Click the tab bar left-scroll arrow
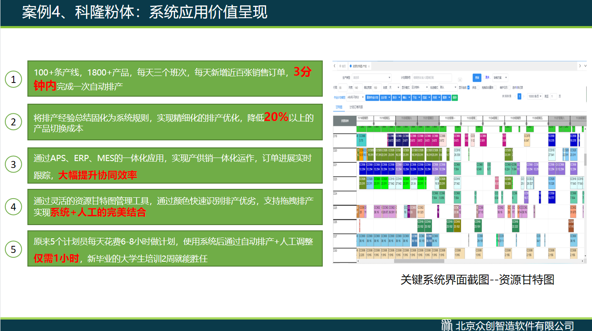The image size is (592, 331). coord(334,66)
